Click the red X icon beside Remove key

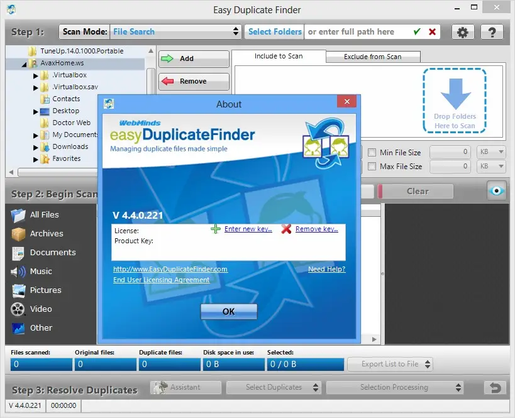(x=286, y=229)
